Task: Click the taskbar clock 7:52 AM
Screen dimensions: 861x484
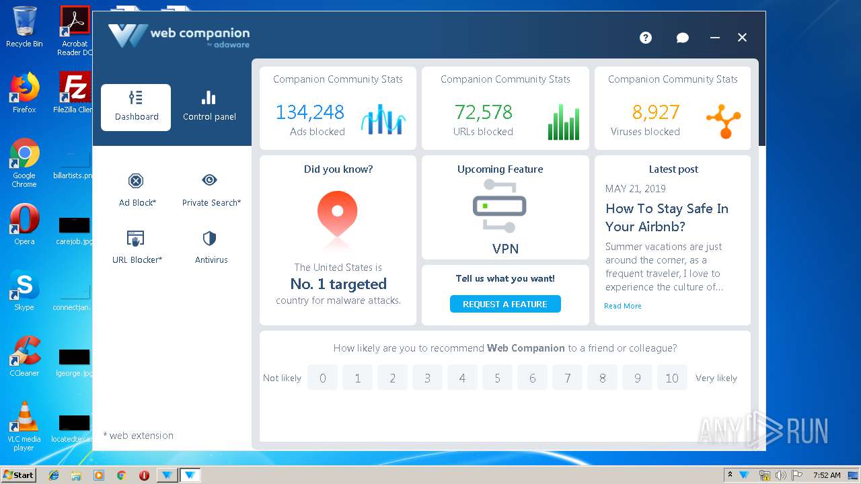Action: 827,475
